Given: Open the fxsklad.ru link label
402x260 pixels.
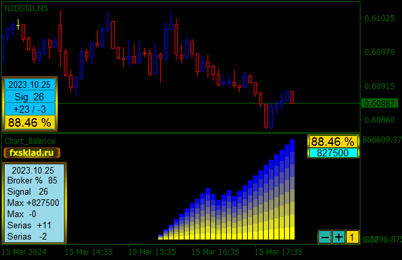Looking at the screenshot, I should pyautogui.click(x=32, y=152).
